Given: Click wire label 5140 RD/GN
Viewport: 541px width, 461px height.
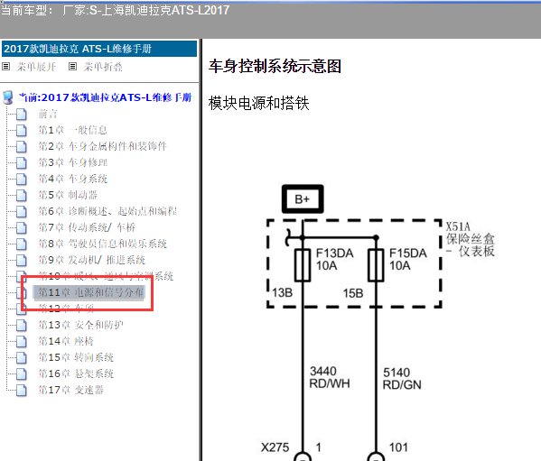Looking at the screenshot, I should (x=402, y=378).
